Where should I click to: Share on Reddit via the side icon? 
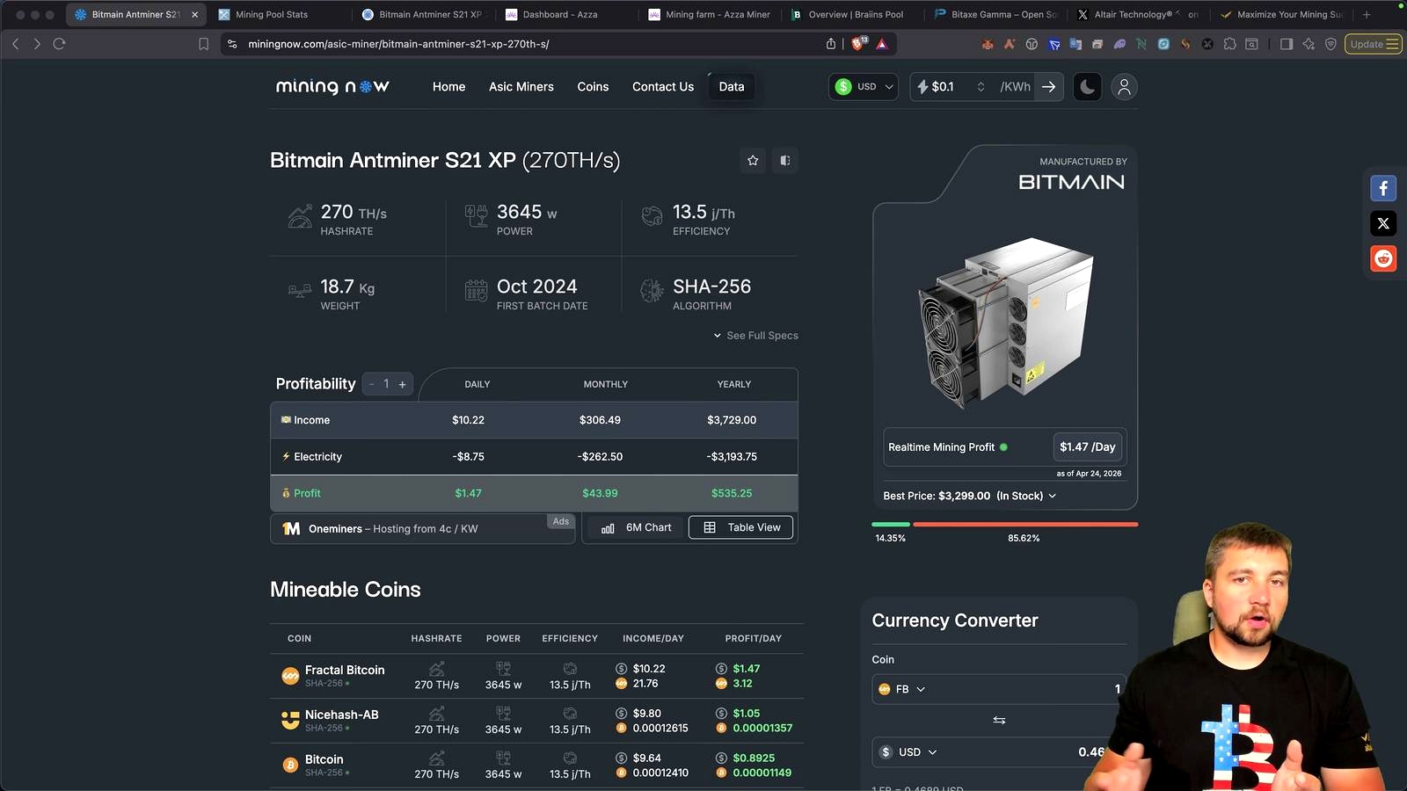(x=1383, y=258)
